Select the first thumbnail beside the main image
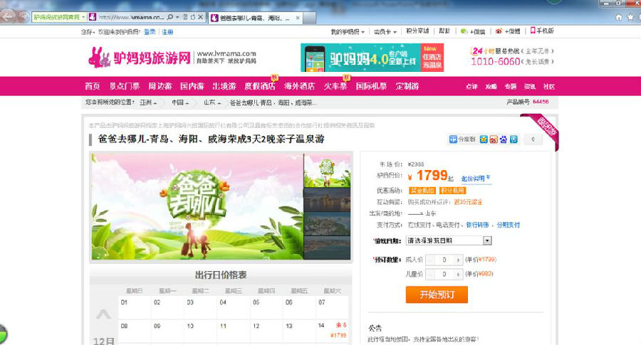Screen dimensions: 641x345 pyautogui.click(x=327, y=170)
